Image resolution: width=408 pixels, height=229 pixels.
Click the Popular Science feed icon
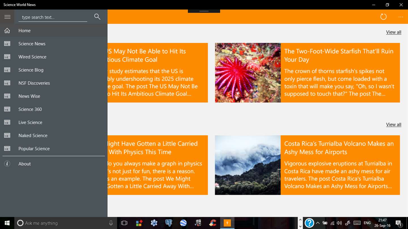[x=7, y=149]
